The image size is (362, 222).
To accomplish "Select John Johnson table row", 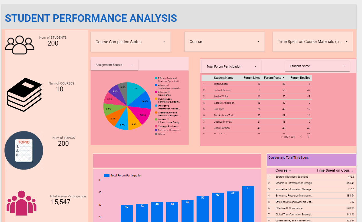I will click(257, 90).
